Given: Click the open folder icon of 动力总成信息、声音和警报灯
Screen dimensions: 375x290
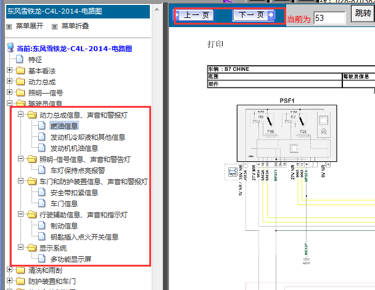Looking at the screenshot, I should click(x=32, y=115).
